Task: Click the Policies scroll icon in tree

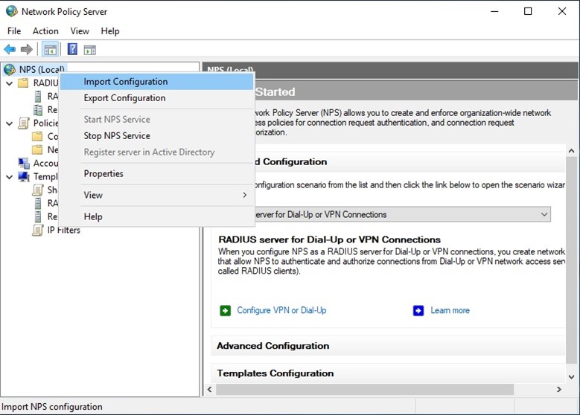Action: pyautogui.click(x=23, y=123)
